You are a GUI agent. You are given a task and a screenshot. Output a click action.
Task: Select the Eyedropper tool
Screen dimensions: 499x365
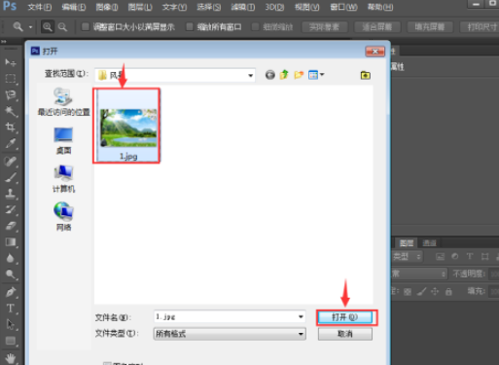pos(11,143)
